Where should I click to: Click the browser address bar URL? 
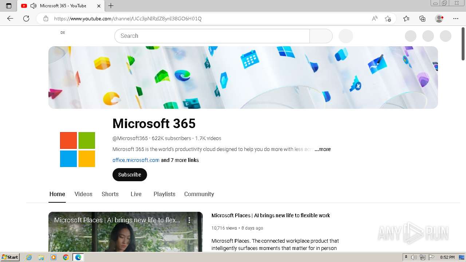tap(128, 19)
